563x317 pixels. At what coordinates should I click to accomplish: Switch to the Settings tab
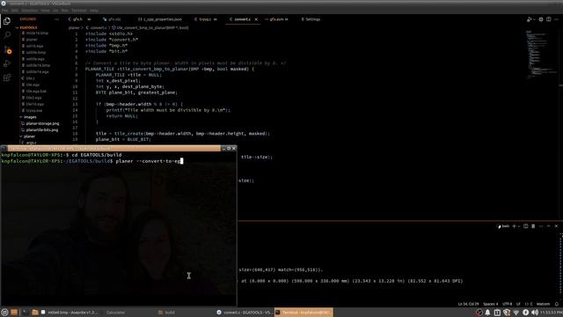click(311, 19)
